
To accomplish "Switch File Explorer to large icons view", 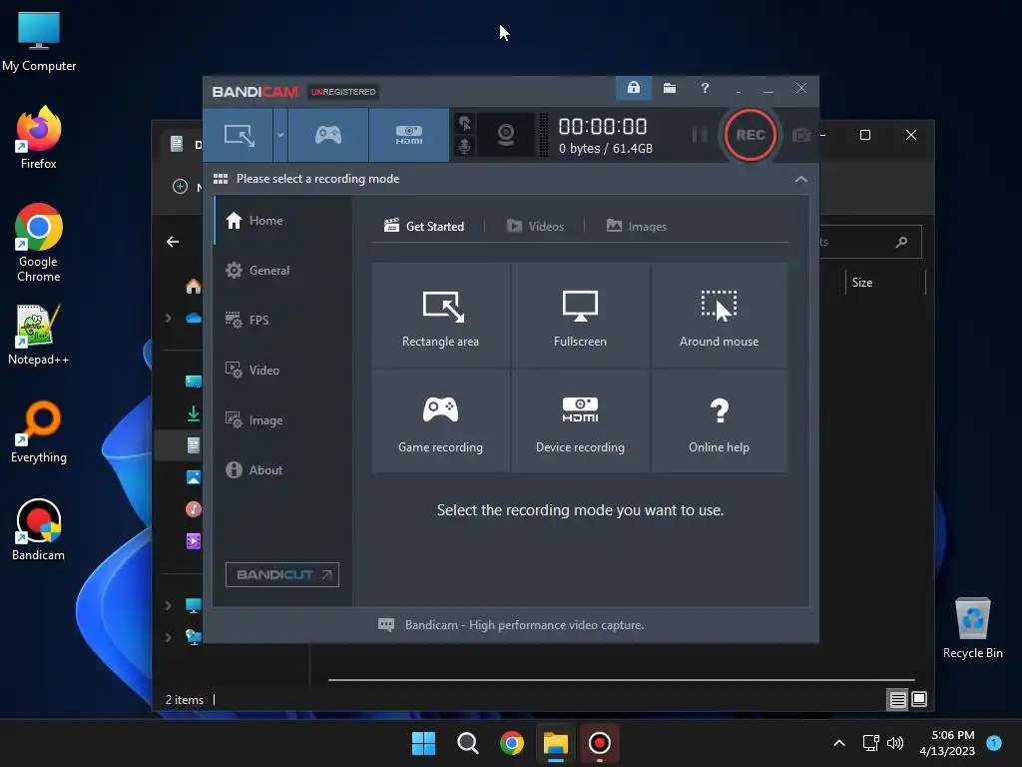I will point(919,700).
